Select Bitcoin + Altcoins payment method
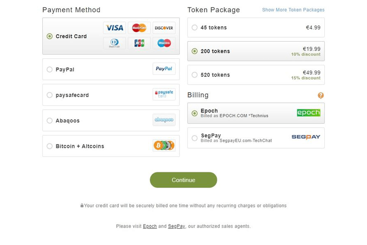The height and width of the screenshot is (245, 367). pos(111,146)
